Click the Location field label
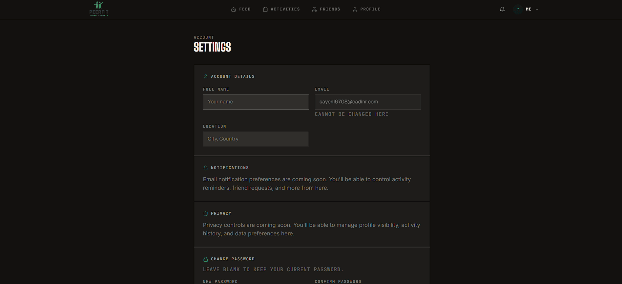The height and width of the screenshot is (284, 622). (215, 126)
